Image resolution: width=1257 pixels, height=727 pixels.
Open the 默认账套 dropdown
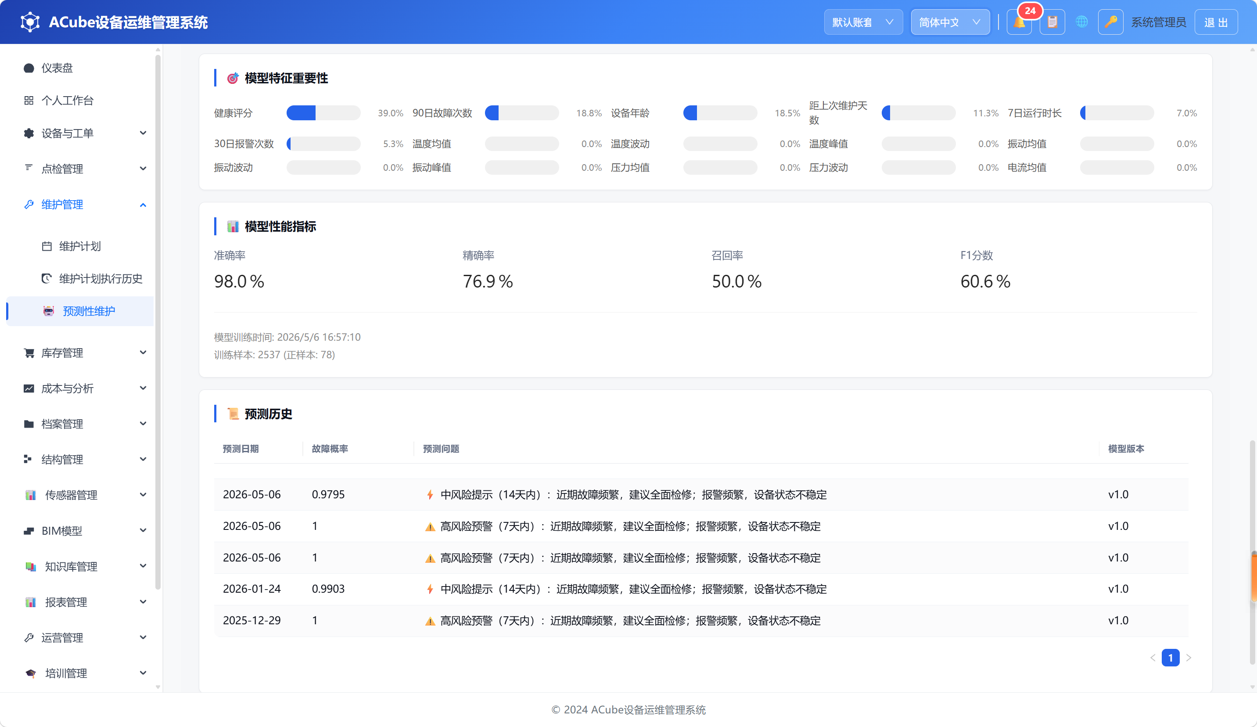[863, 22]
